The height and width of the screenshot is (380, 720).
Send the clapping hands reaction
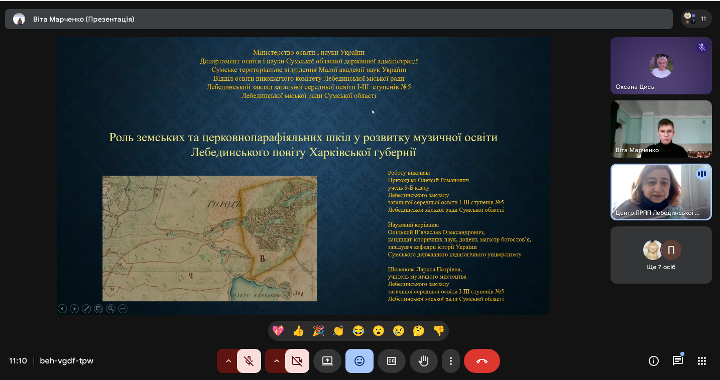click(x=338, y=331)
